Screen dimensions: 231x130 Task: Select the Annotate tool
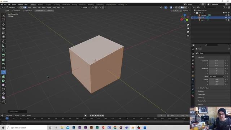click(3, 42)
